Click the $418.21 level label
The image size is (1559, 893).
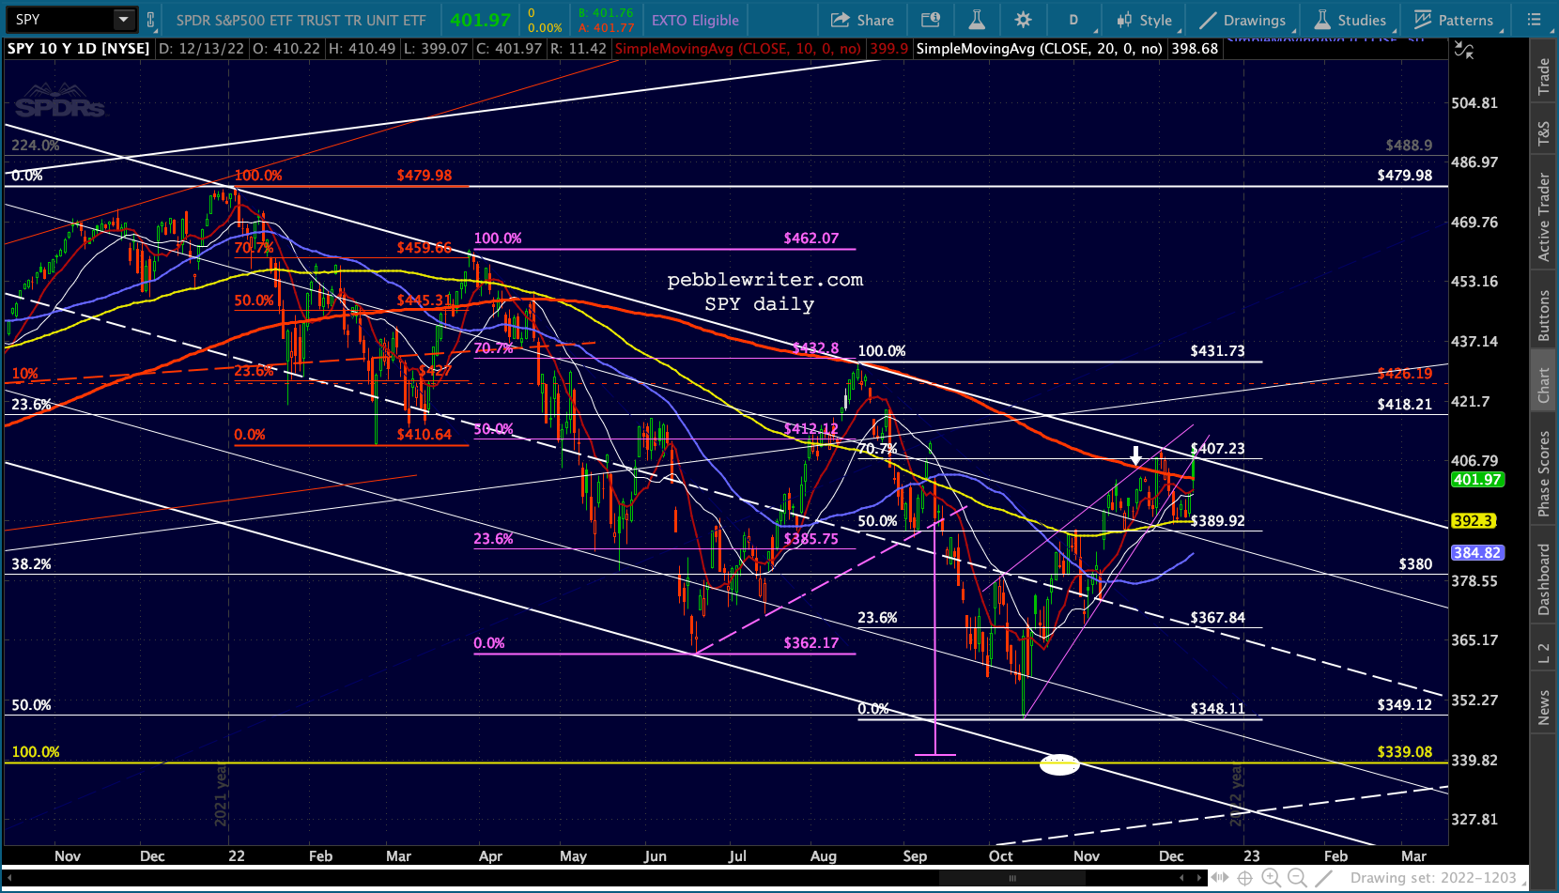(1405, 405)
